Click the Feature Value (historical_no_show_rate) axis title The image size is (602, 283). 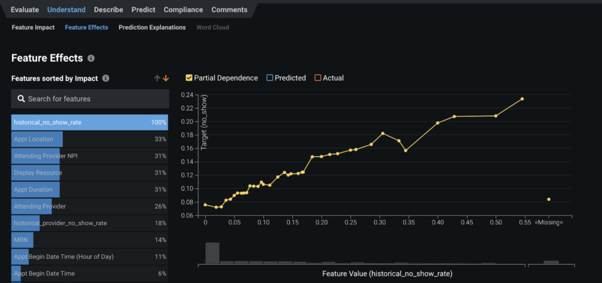(387, 274)
